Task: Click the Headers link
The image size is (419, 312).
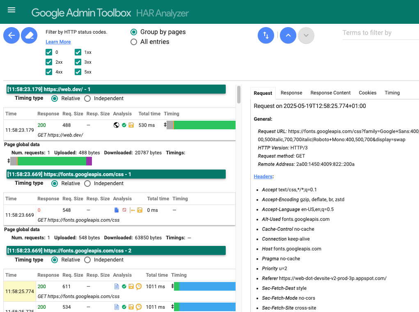Action: [x=263, y=177]
